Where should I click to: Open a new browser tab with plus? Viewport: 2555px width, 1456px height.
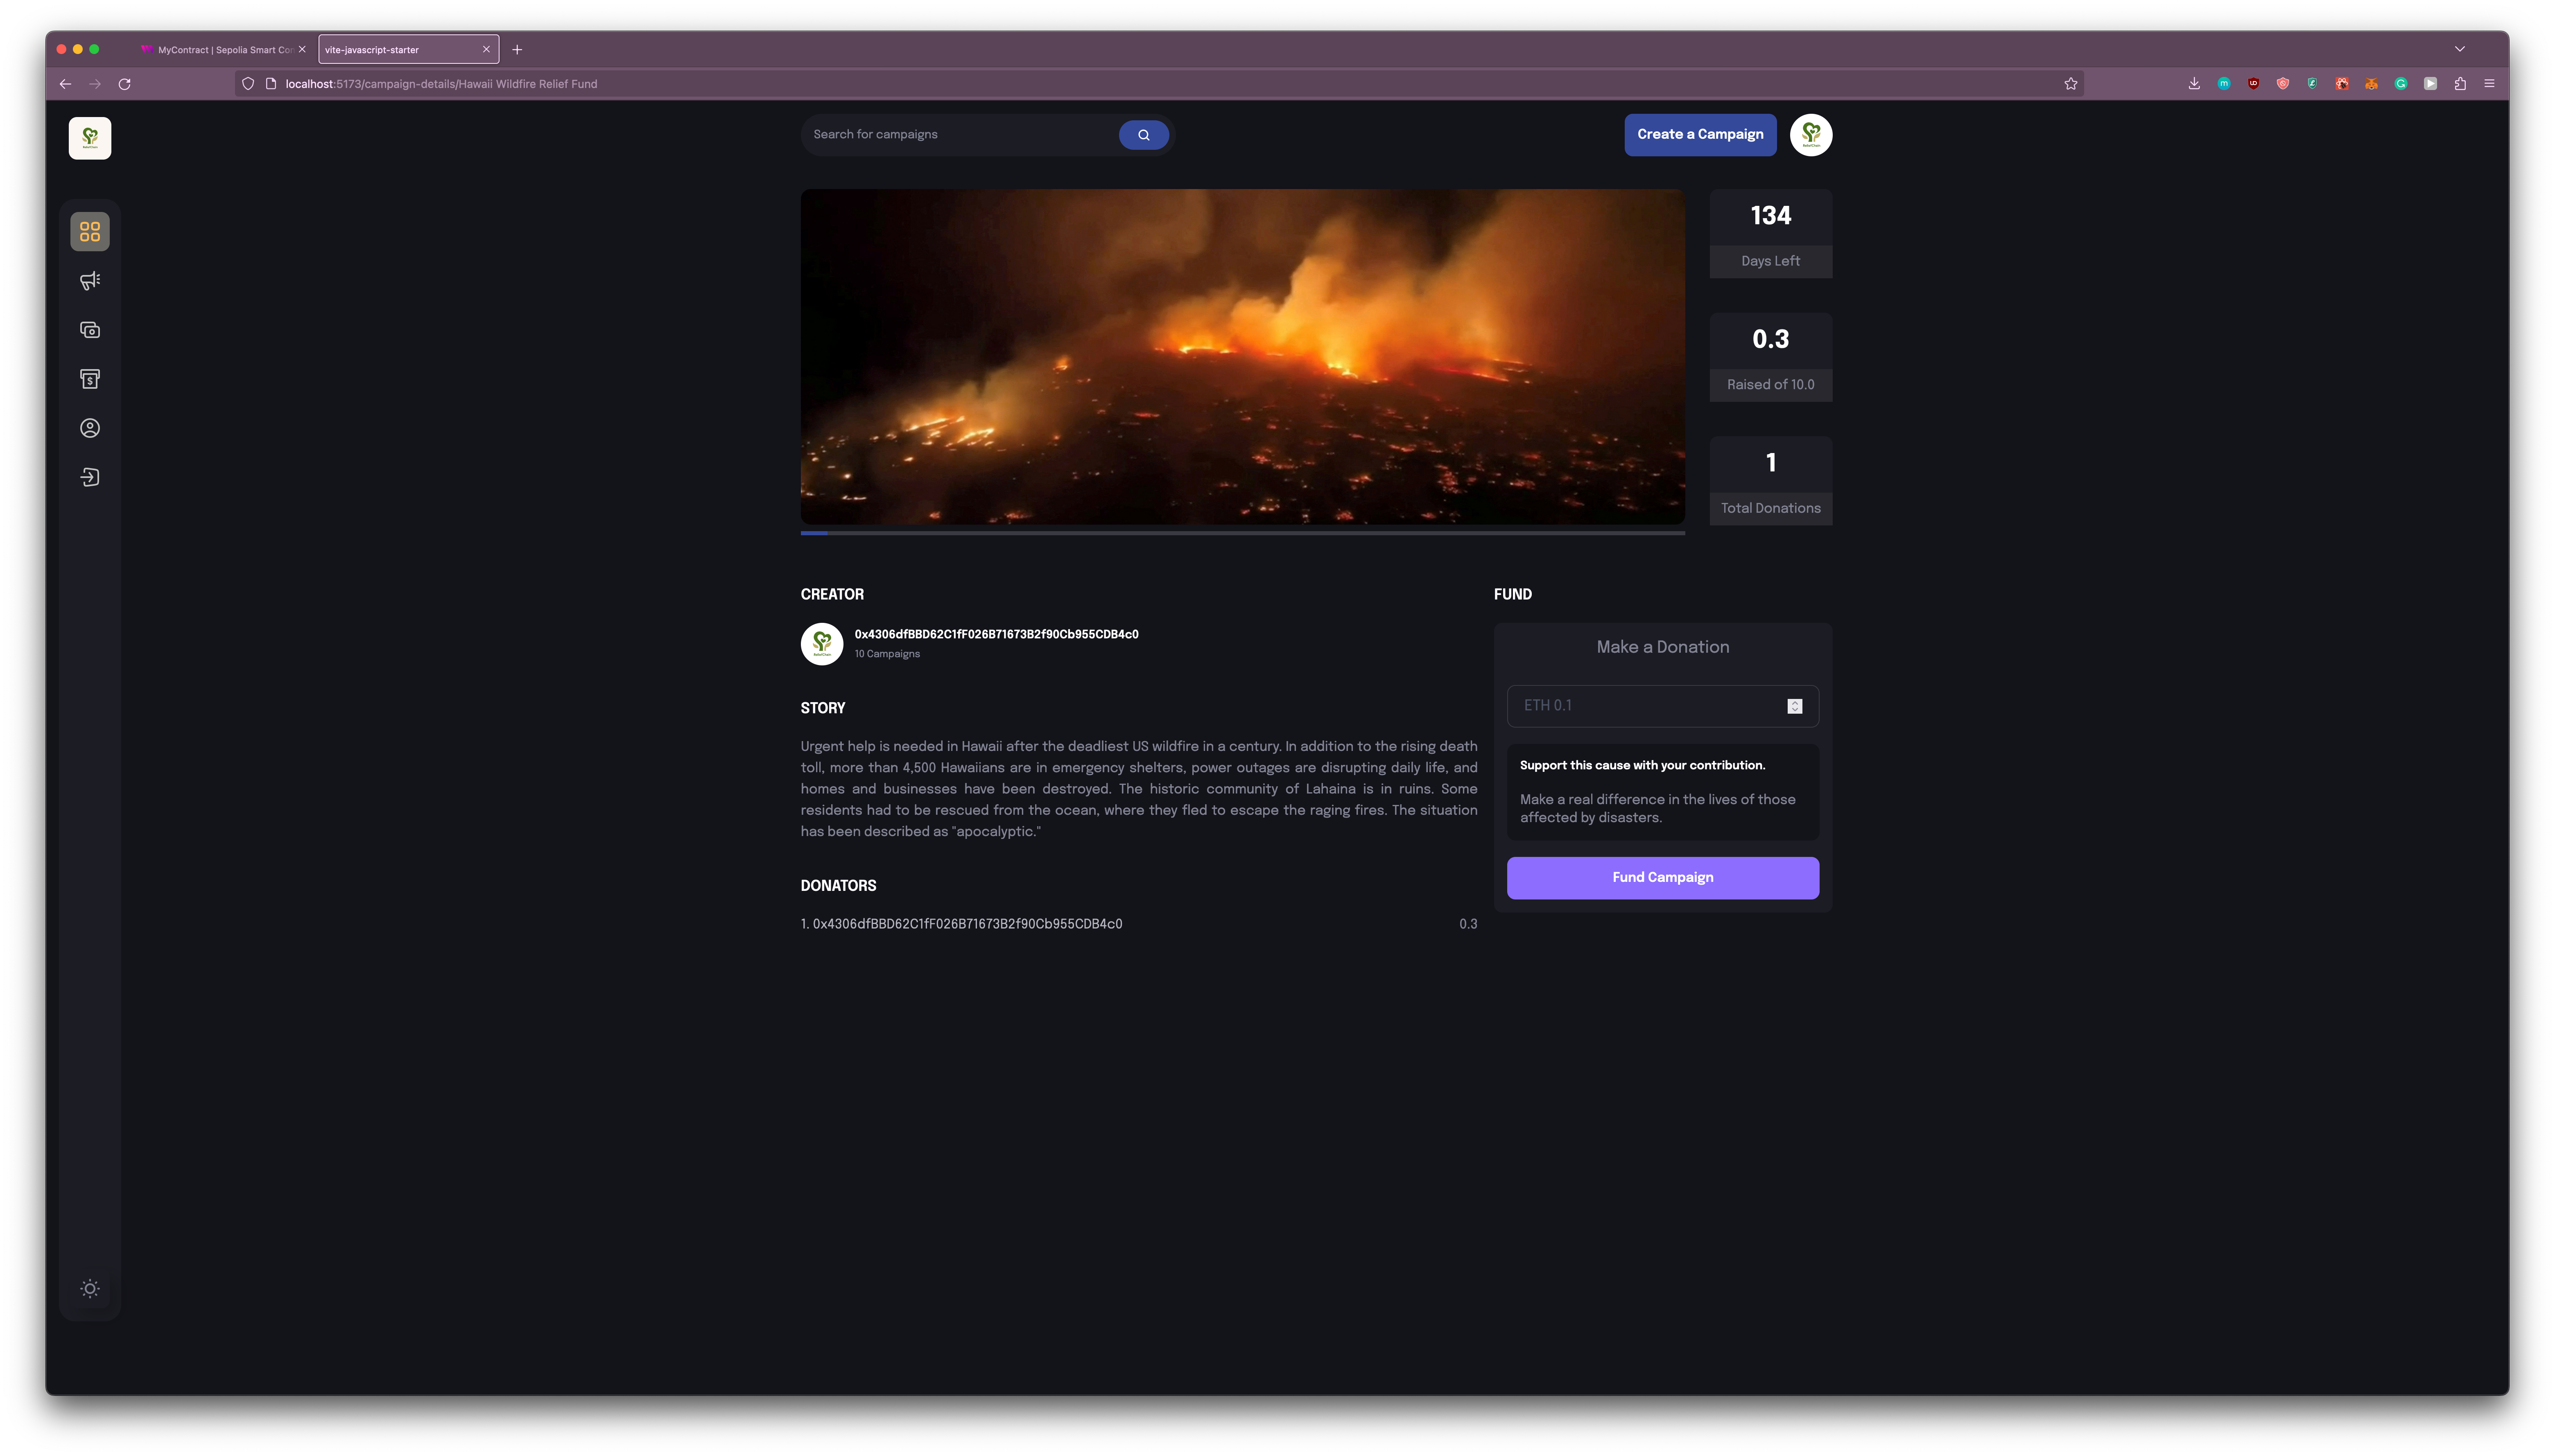[x=517, y=49]
